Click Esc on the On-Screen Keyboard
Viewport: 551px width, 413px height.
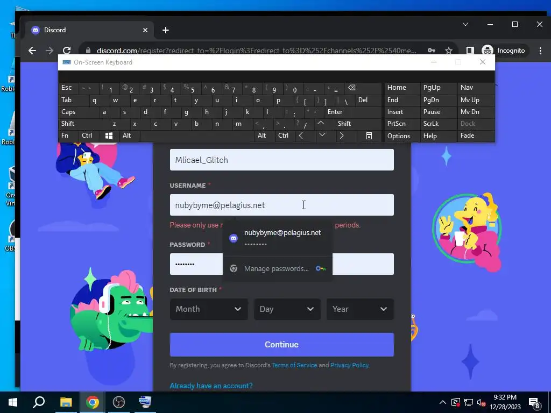[69, 88]
